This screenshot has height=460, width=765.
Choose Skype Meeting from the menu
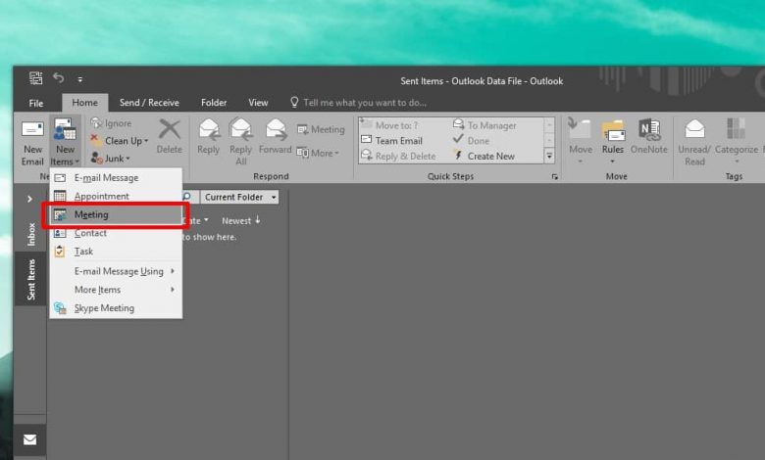click(116, 308)
